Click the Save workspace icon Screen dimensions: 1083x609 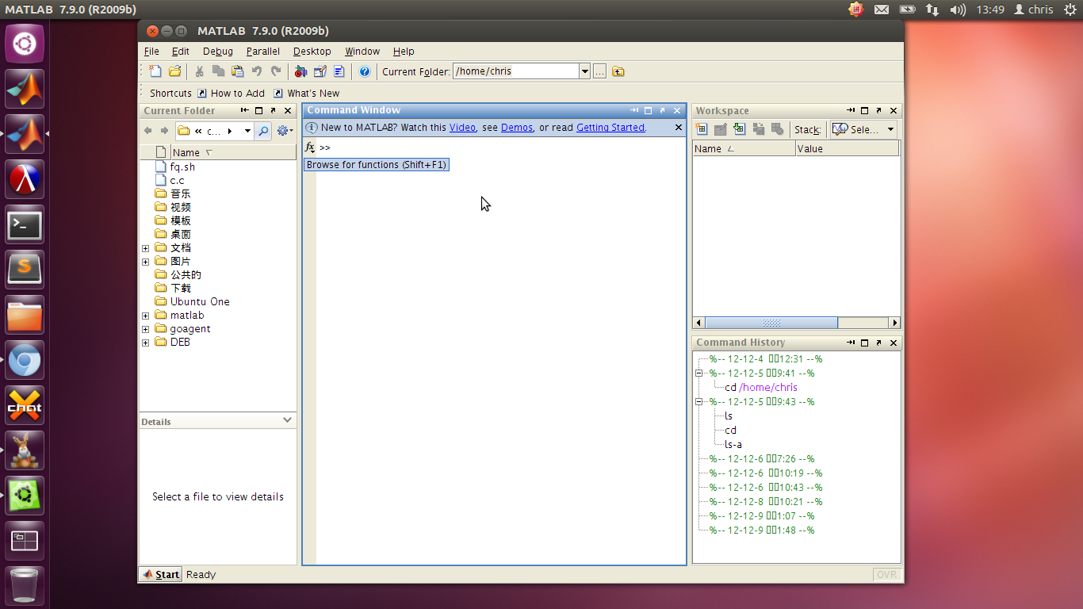pos(758,129)
